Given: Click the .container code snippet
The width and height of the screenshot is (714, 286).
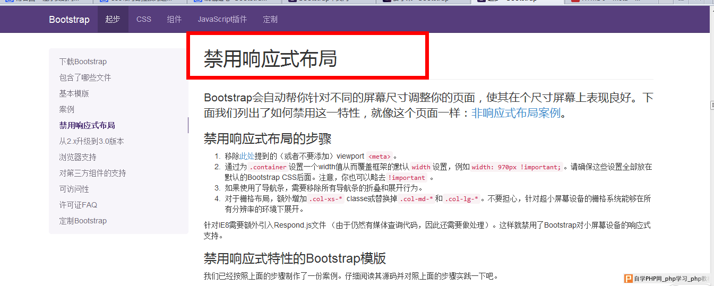Looking at the screenshot, I should [268, 167].
